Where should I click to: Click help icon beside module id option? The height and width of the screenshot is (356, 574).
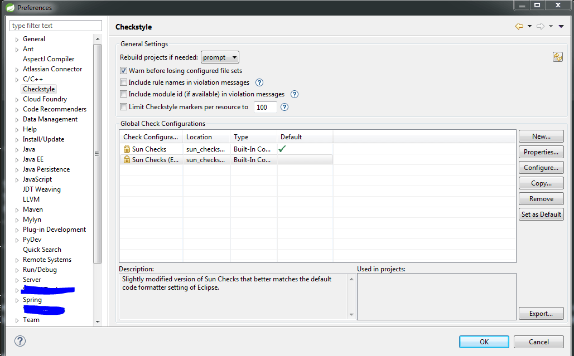coord(295,94)
